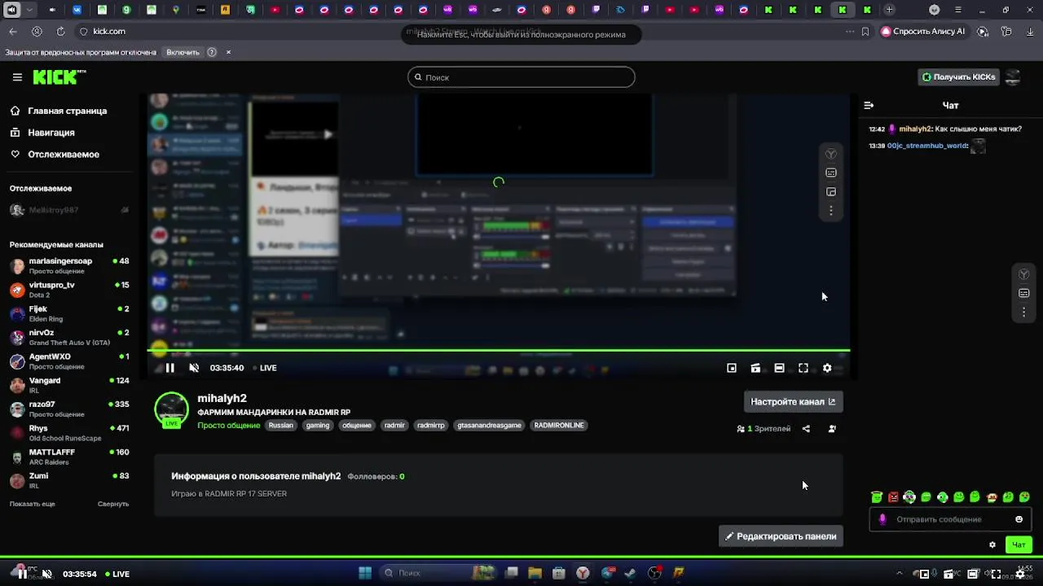
Task: Open Главная страница in the sidebar
Action: pos(67,111)
